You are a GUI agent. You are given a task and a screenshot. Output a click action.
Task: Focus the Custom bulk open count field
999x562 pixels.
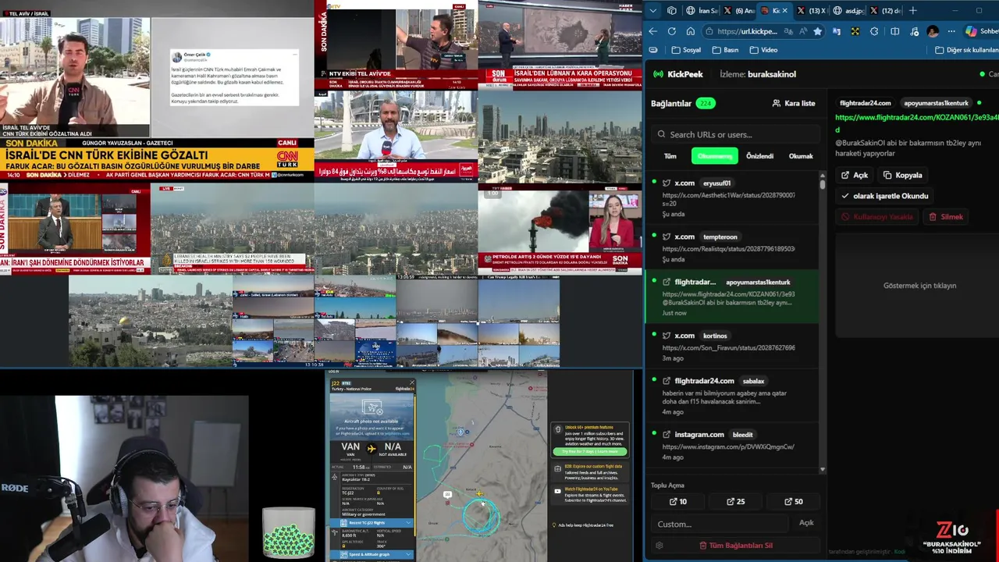point(719,524)
